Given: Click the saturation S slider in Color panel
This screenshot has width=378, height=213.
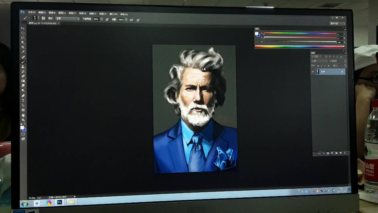Looking at the screenshot, I should (x=300, y=37).
